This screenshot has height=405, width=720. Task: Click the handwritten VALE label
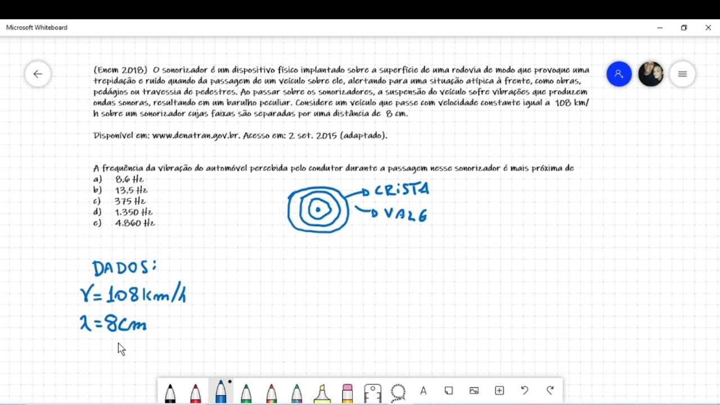coord(406,215)
